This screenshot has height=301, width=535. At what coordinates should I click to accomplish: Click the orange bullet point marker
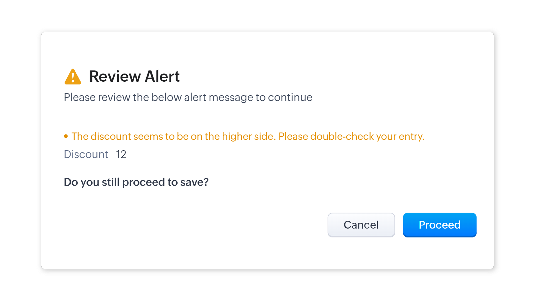[x=66, y=136]
